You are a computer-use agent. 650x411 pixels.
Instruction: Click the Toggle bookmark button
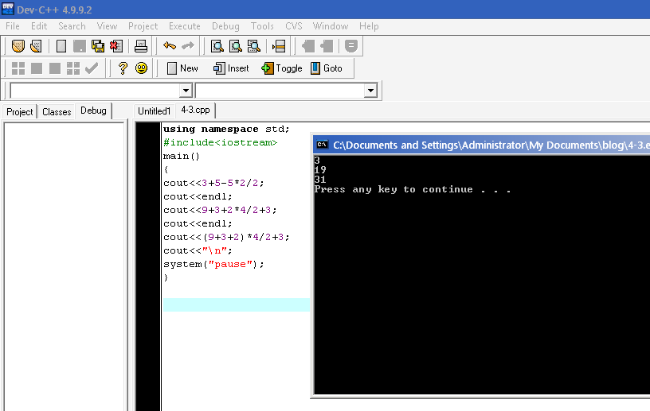[x=281, y=68]
